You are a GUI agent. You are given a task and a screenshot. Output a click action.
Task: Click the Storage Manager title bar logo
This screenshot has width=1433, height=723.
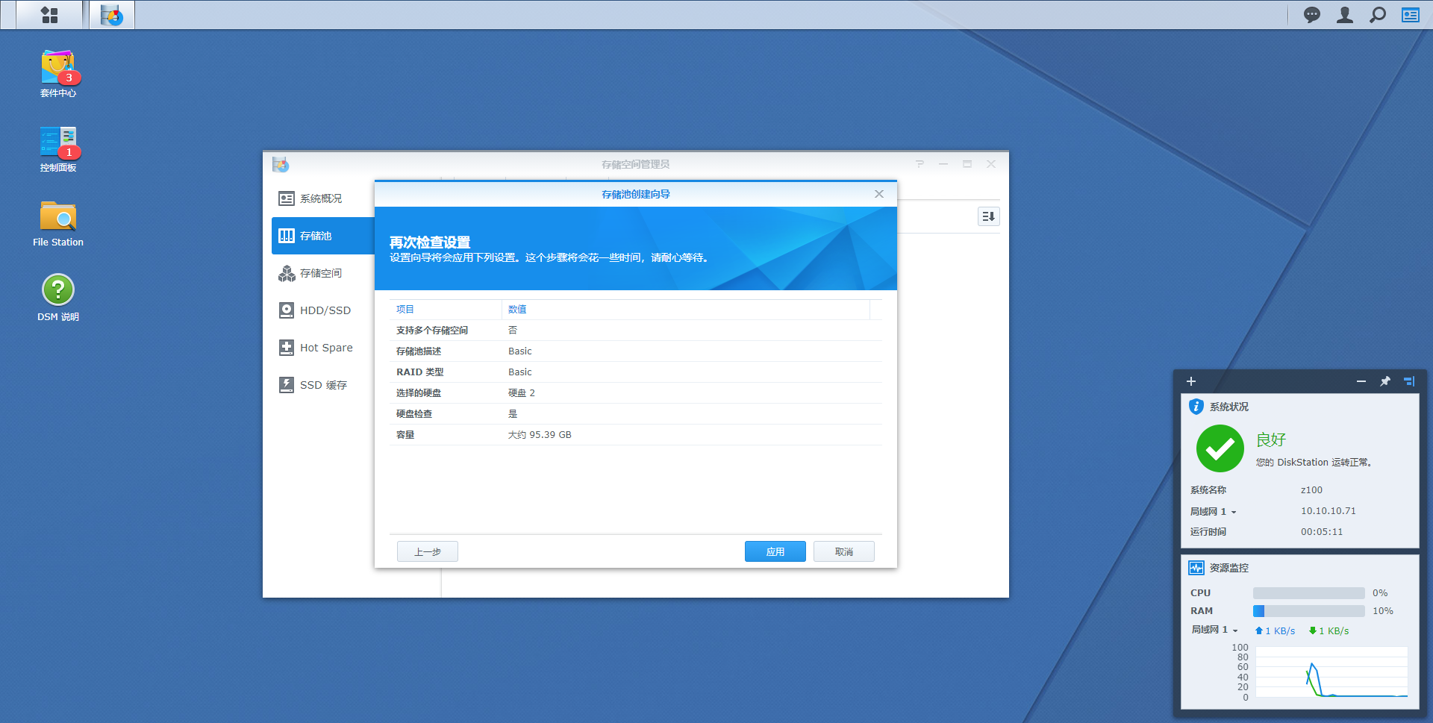click(x=281, y=164)
